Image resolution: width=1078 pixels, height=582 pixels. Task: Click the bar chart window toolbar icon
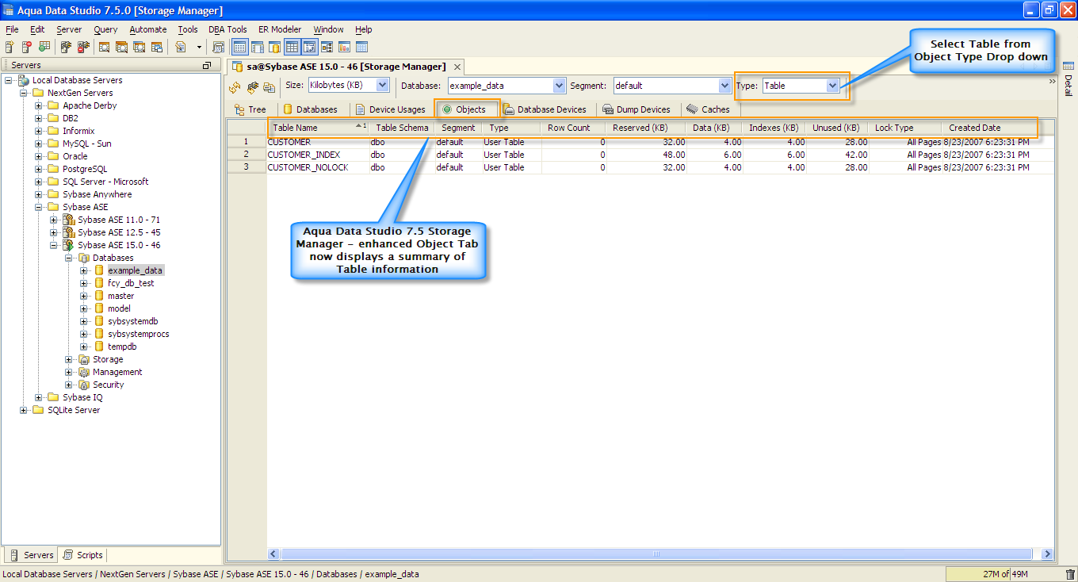point(345,48)
